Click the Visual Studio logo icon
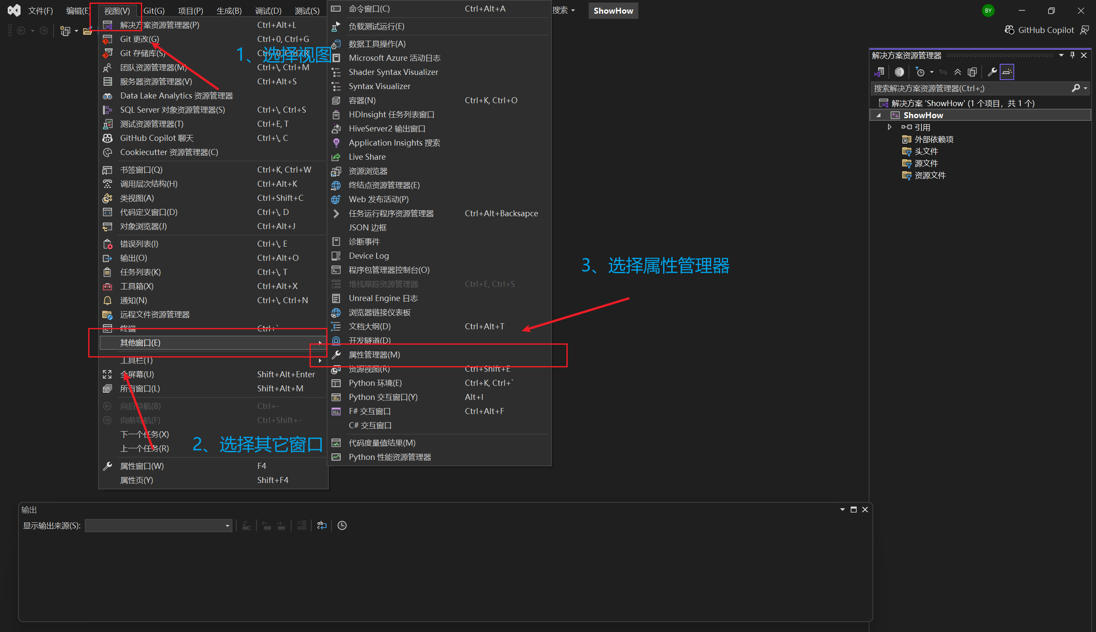1096x632 pixels. (14, 10)
